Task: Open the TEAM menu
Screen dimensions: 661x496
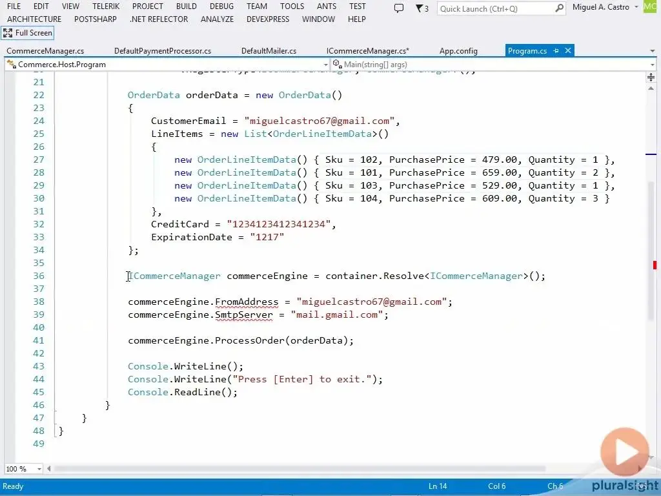Action: [257, 6]
